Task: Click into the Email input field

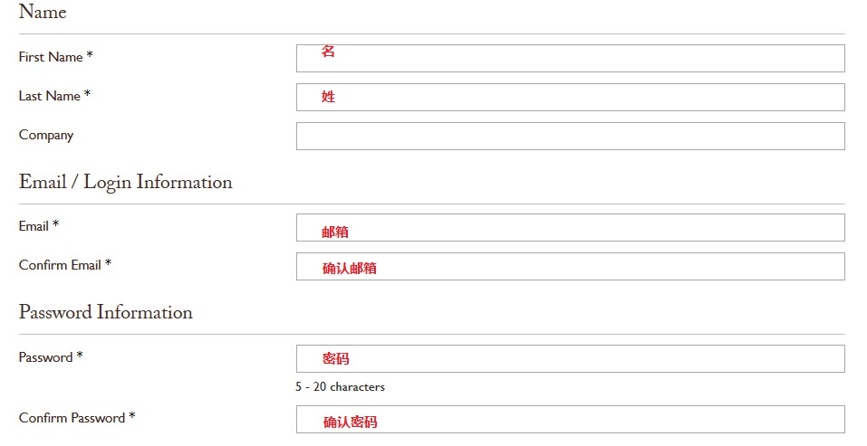Action: 570,227
